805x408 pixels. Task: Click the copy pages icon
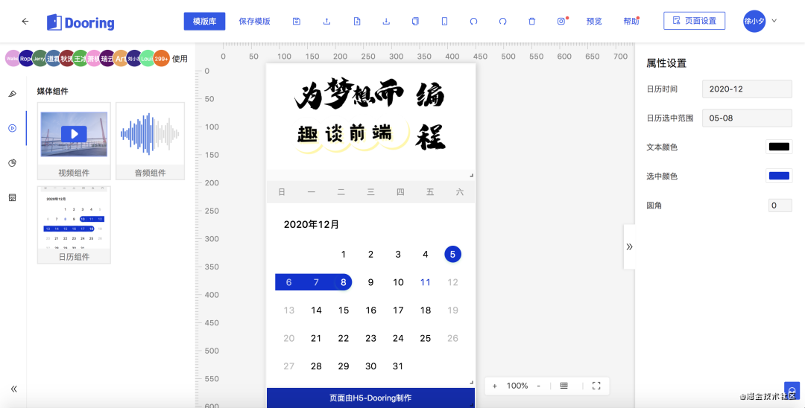(415, 21)
